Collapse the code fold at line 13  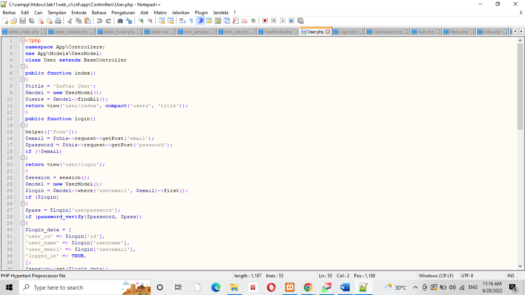23,125
